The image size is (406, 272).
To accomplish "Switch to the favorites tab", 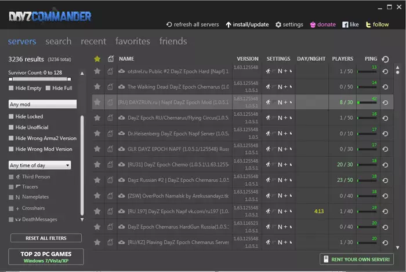I will (x=133, y=41).
